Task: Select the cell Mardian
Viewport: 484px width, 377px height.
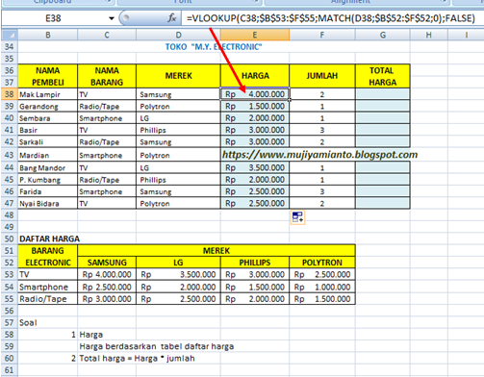Action: [47, 155]
